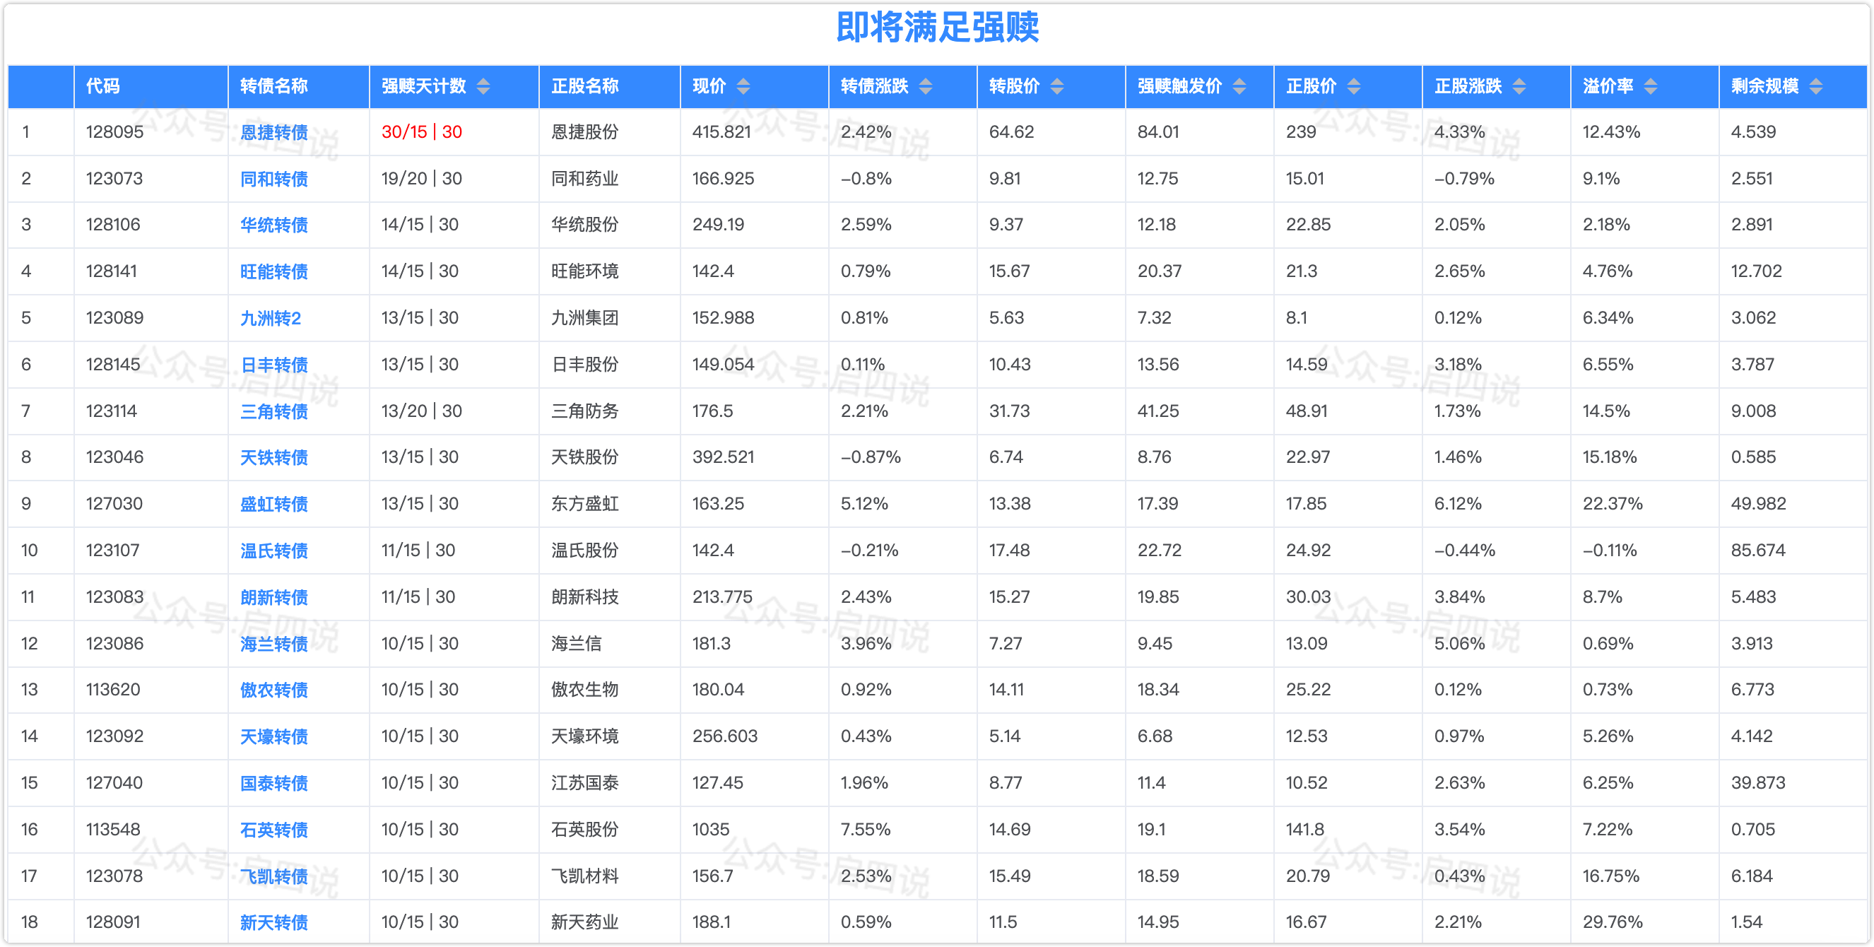Click 正股价 sort arrow icon
The image size is (1874, 947).
tap(1354, 86)
